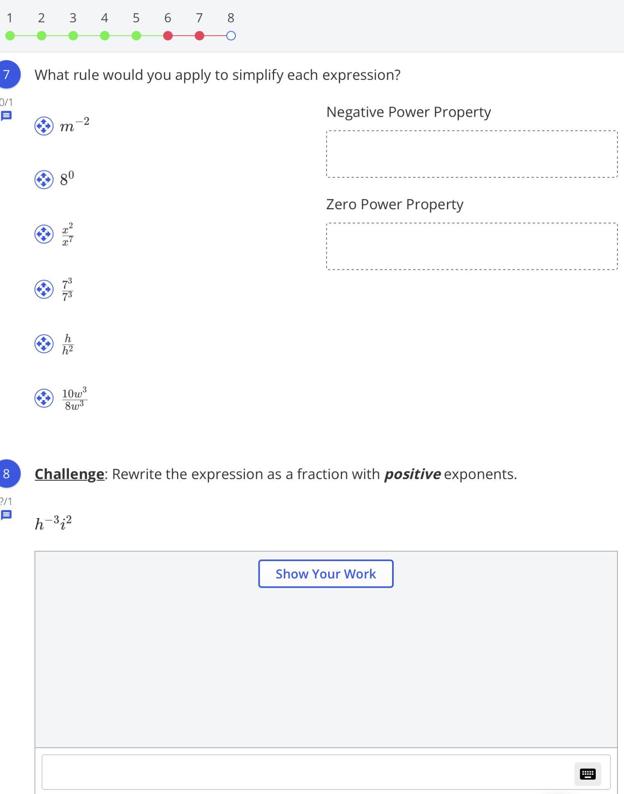The image size is (624, 794).
Task: Select the drag handle for x²/x⁷ fraction
Action: (44, 234)
